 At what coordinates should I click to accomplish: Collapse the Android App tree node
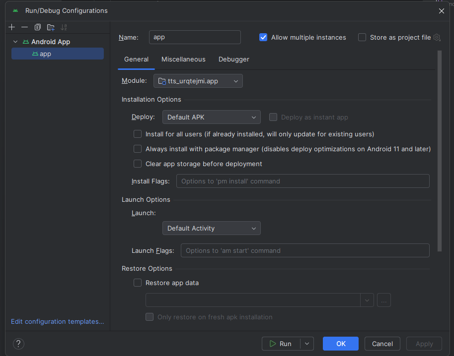coord(15,42)
